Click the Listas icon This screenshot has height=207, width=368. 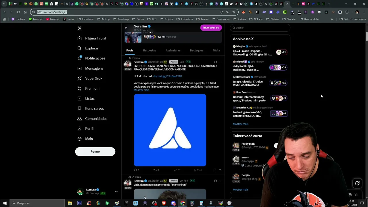(80, 98)
